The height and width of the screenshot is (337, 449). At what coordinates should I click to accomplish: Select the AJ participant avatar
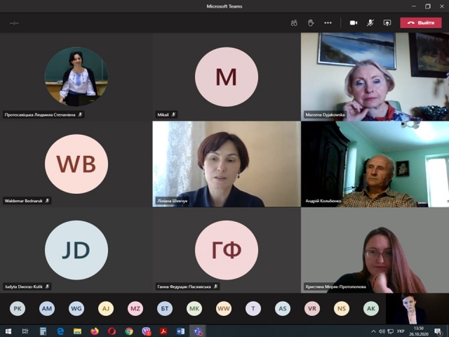click(x=106, y=309)
